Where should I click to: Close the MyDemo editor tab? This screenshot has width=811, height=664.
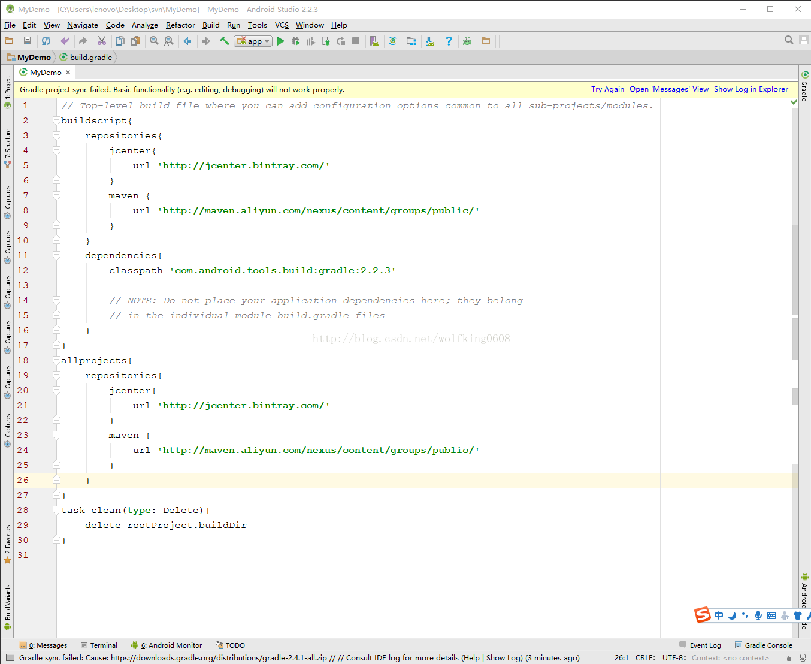(68, 73)
